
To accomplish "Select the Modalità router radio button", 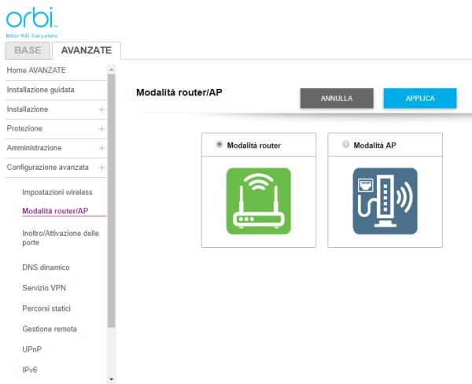I will (x=219, y=145).
